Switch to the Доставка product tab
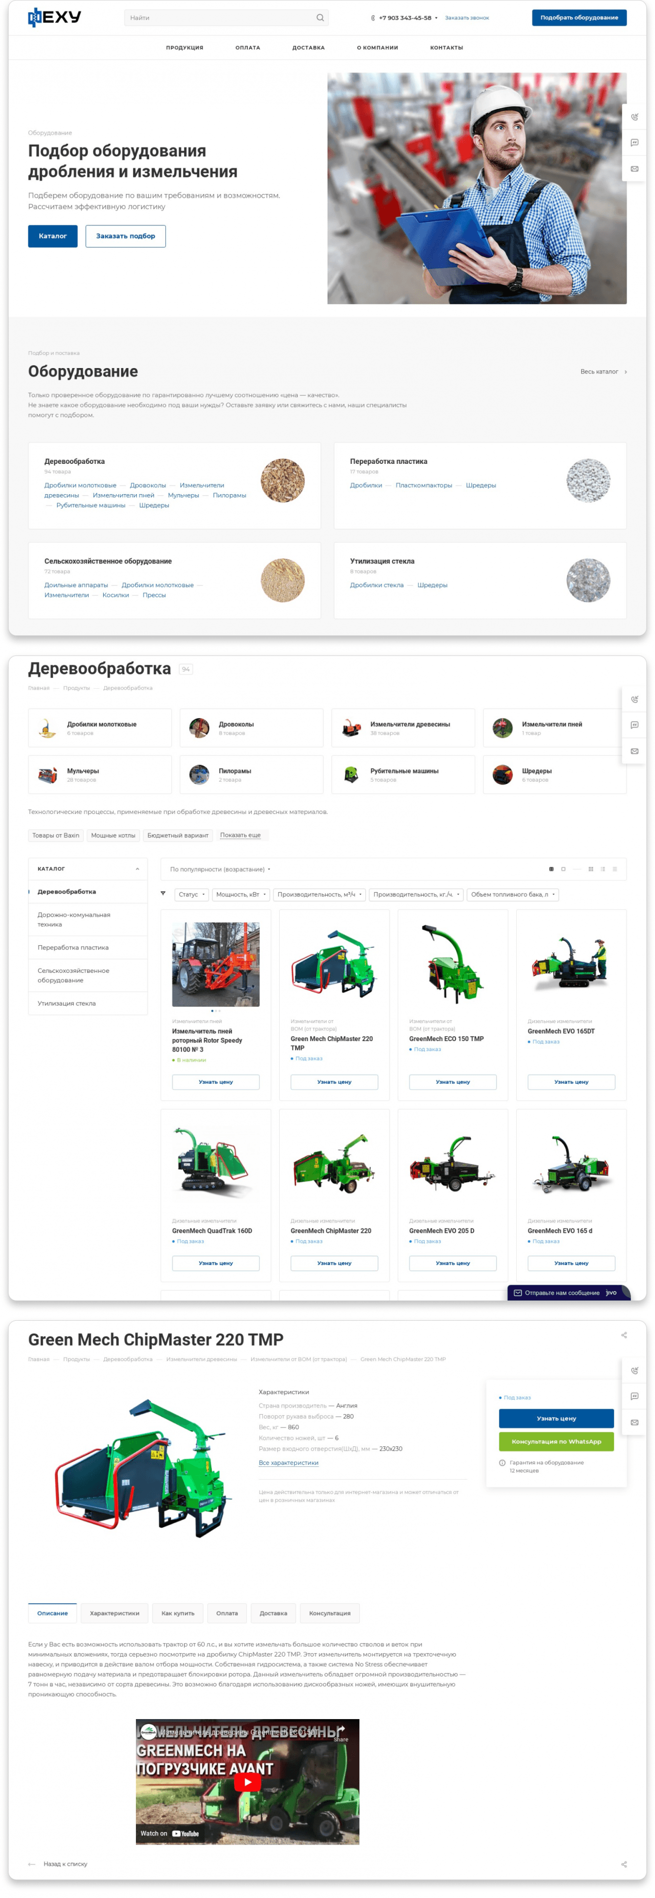 273,1613
